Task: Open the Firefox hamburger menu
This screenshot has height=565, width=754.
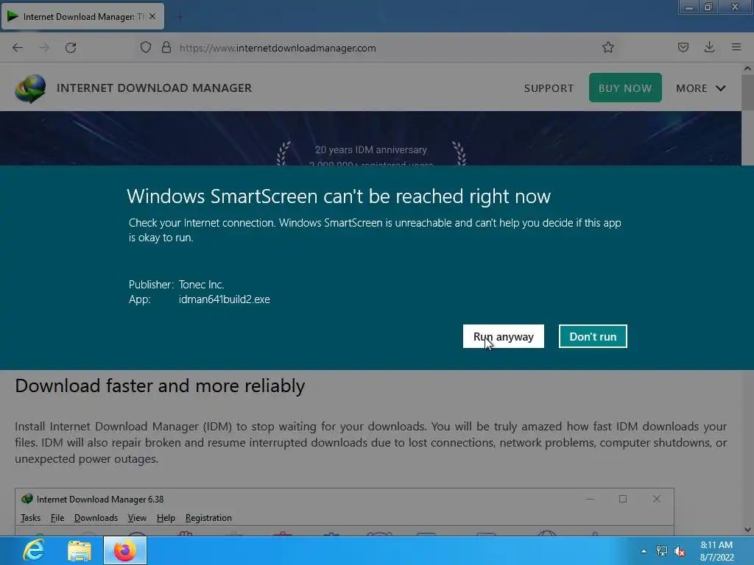Action: [736, 47]
